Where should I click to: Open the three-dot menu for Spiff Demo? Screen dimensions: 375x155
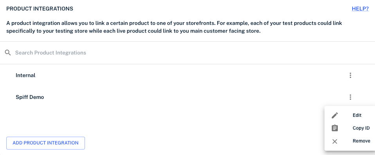tap(350, 97)
